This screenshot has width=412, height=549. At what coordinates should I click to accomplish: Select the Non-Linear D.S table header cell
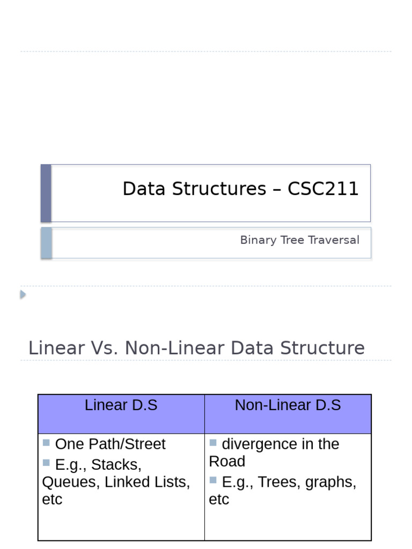point(288,406)
